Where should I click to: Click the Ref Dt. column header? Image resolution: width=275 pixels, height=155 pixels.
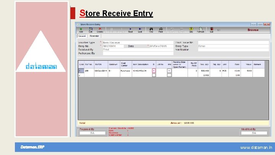101,64
